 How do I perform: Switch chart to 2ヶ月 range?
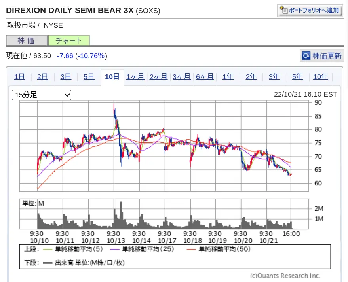(x=158, y=77)
